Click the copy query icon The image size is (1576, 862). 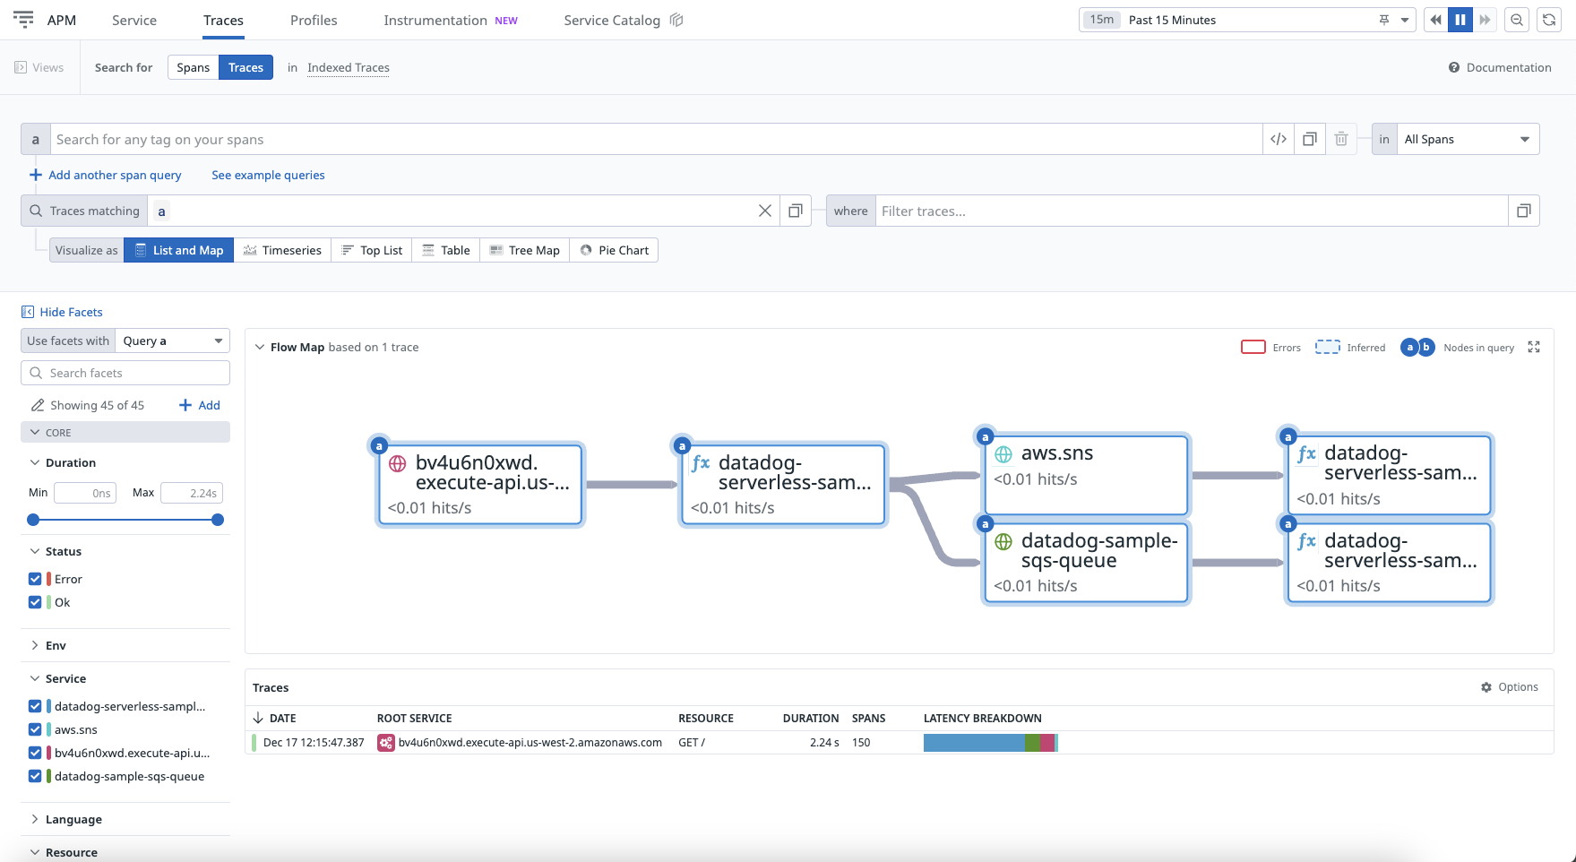point(1309,139)
